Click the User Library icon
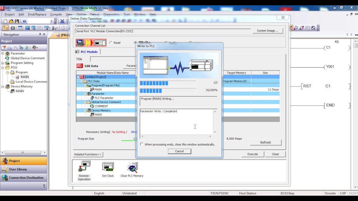This screenshot has height=201, width=358. [4, 169]
